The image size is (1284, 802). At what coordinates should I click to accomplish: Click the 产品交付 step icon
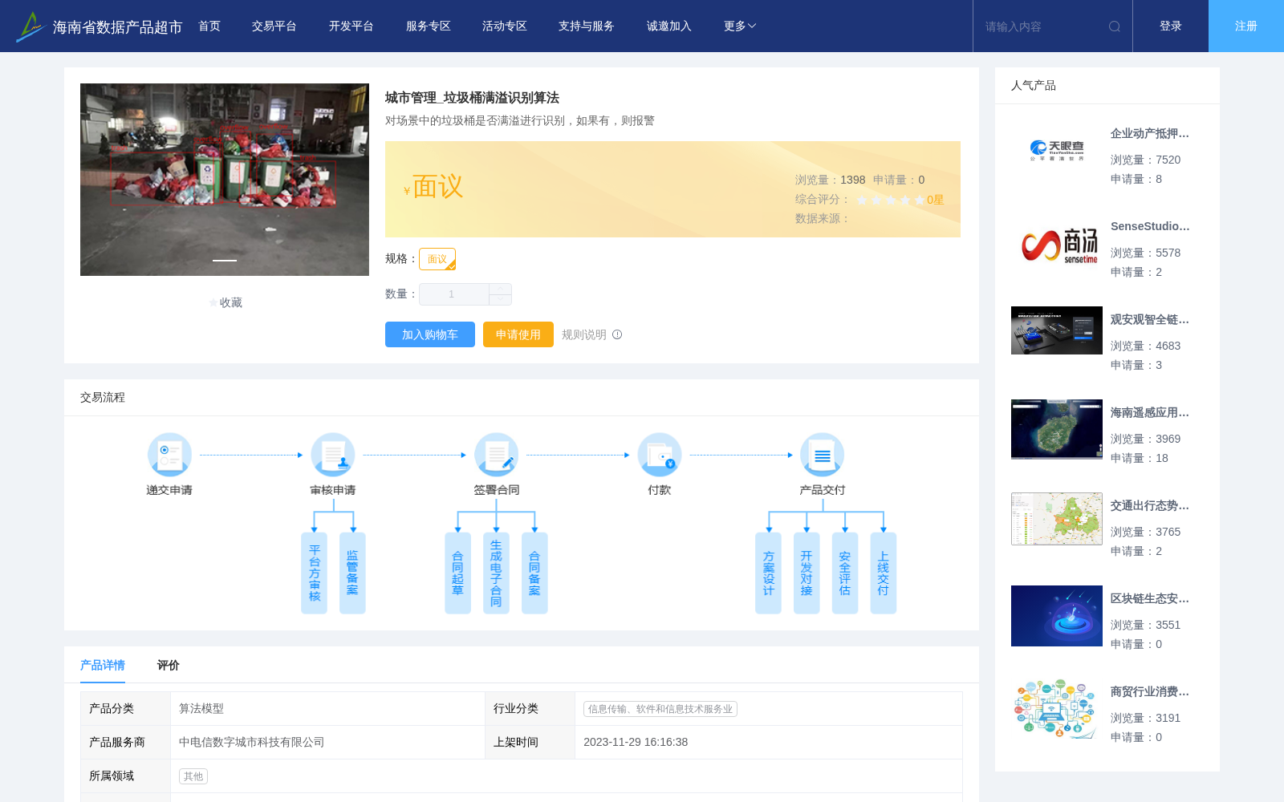[823, 455]
